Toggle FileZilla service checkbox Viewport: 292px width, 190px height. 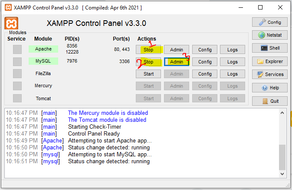pos(17,73)
